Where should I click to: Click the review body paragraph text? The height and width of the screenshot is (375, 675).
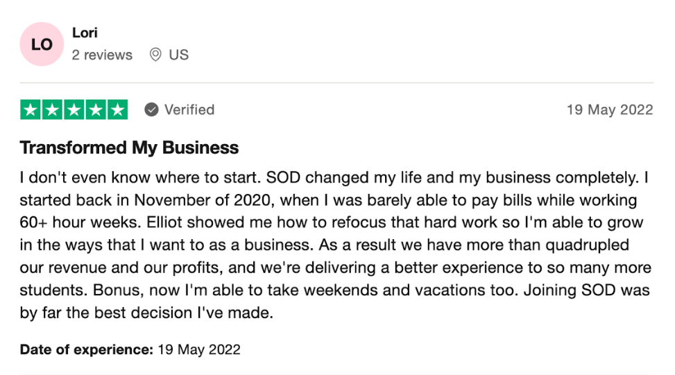[333, 245]
